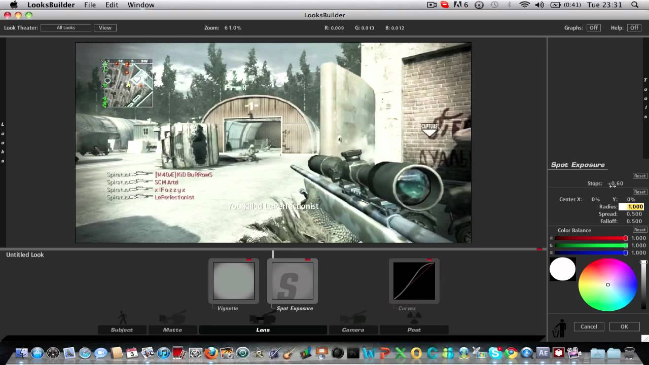The height and width of the screenshot is (365, 649).
Task: Toggle Graphs Off button
Action: (593, 28)
